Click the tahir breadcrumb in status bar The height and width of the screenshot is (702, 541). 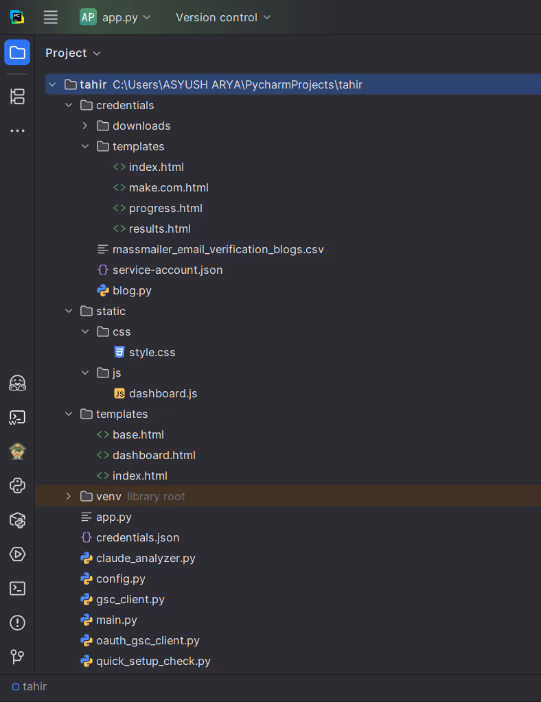pyautogui.click(x=30, y=687)
